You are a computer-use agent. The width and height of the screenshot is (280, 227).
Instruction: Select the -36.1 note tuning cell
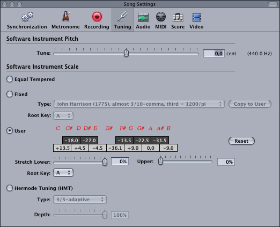pyautogui.click(x=115, y=148)
